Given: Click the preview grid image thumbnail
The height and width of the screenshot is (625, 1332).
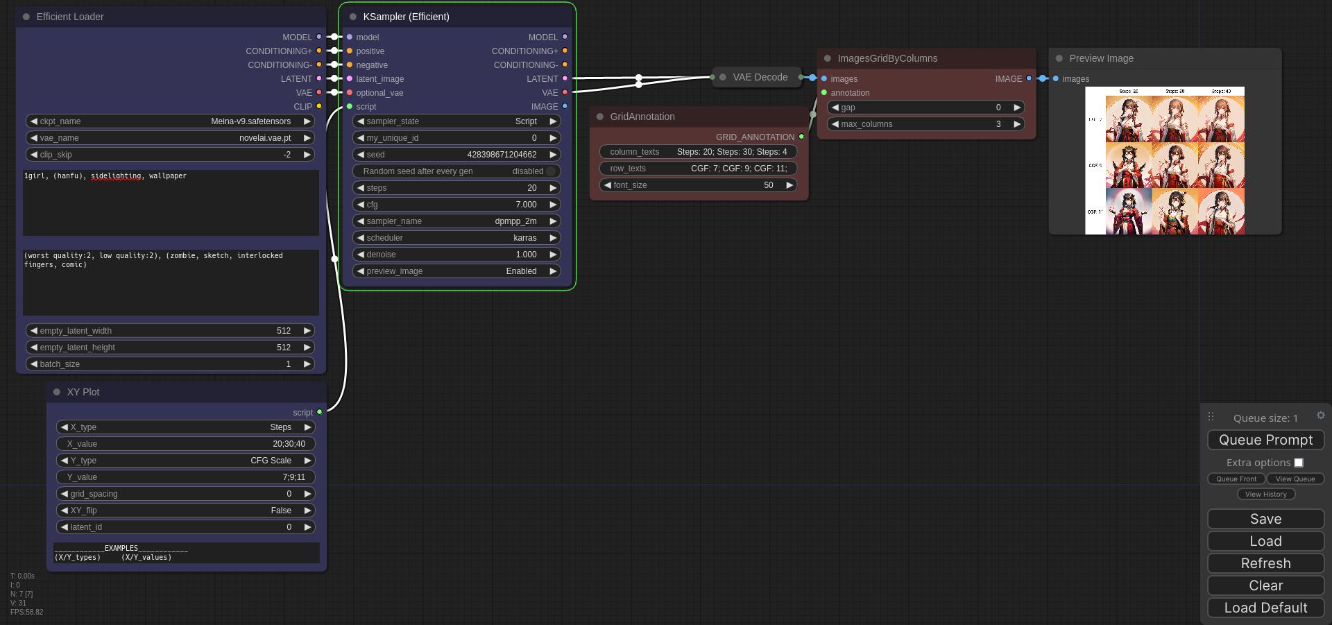Looking at the screenshot, I should [x=1165, y=160].
